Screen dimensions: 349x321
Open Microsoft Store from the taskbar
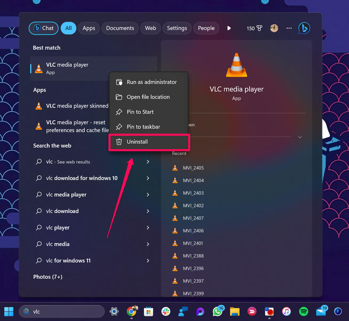[x=148, y=311]
